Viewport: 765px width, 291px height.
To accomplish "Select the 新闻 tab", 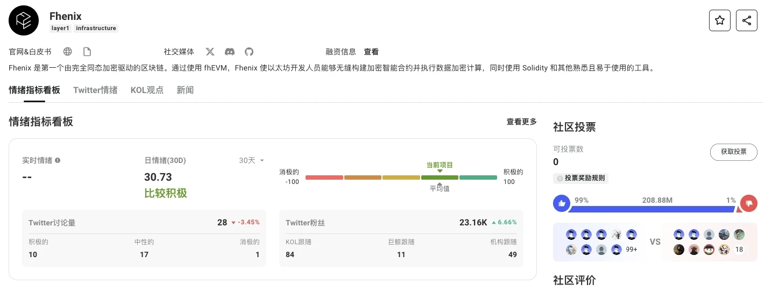I will pos(185,90).
